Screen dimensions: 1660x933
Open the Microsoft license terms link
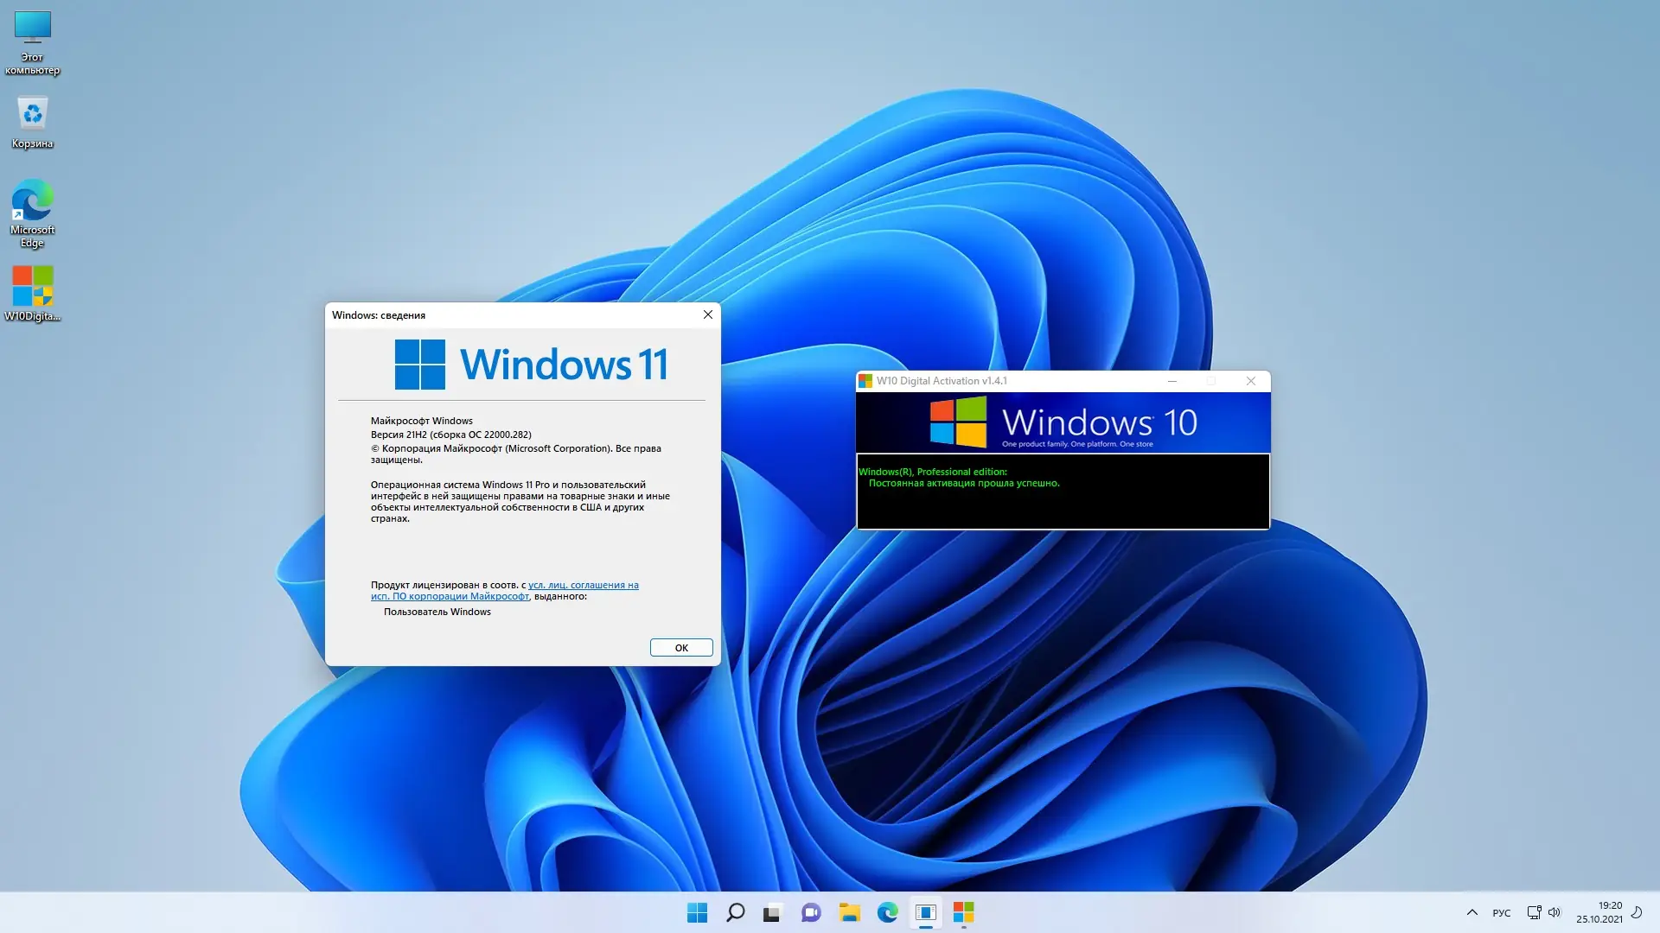point(583,586)
